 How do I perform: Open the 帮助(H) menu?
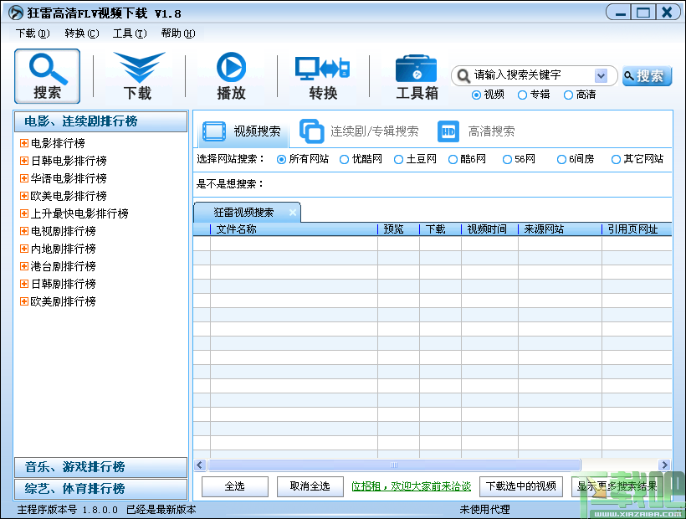point(178,33)
